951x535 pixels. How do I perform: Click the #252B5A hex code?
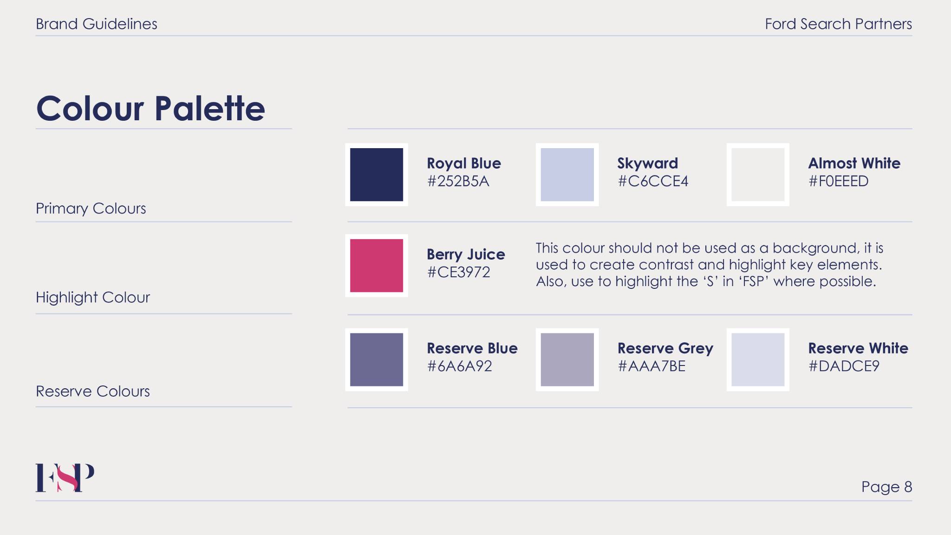point(458,181)
